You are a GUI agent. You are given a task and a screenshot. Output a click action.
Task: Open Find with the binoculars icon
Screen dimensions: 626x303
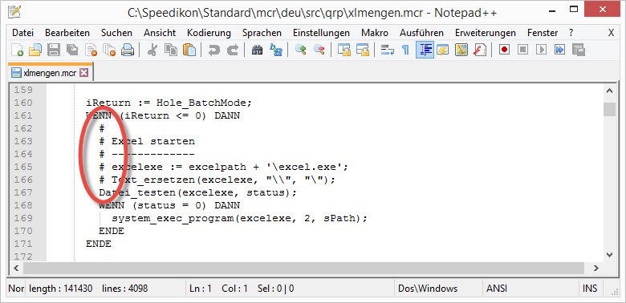[258, 50]
